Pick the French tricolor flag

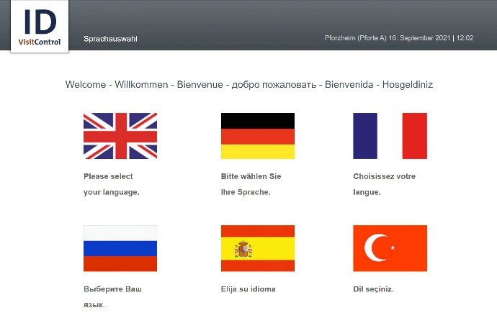coord(390,136)
